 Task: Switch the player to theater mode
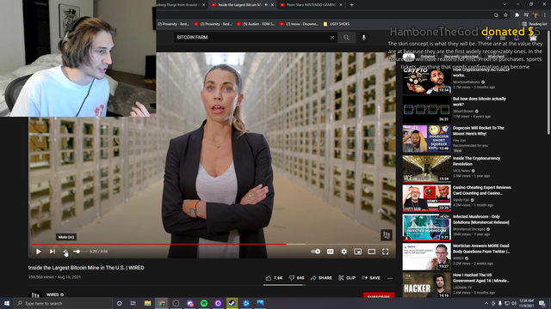[x=371, y=251]
